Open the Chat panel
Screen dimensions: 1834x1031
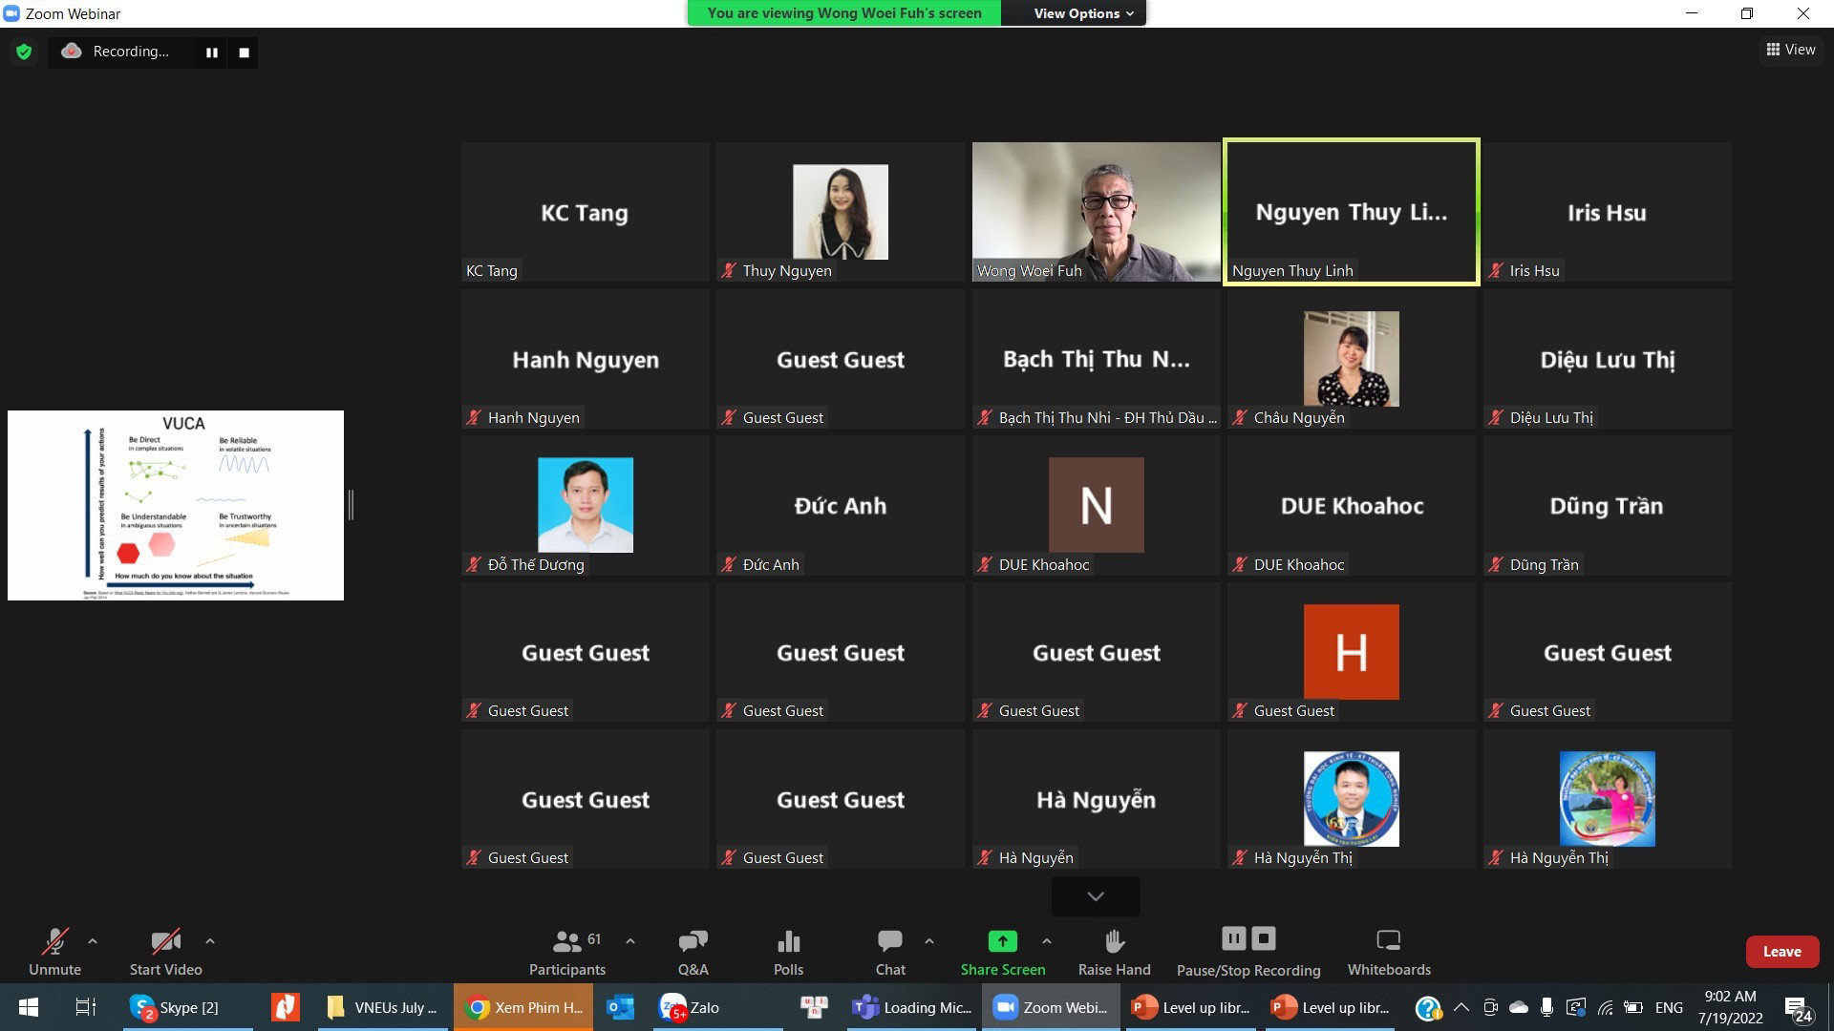(x=890, y=953)
